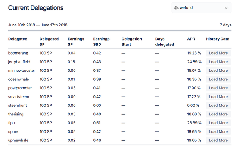Load more history for upme
The height and width of the screenshot is (150, 239).
218,132
